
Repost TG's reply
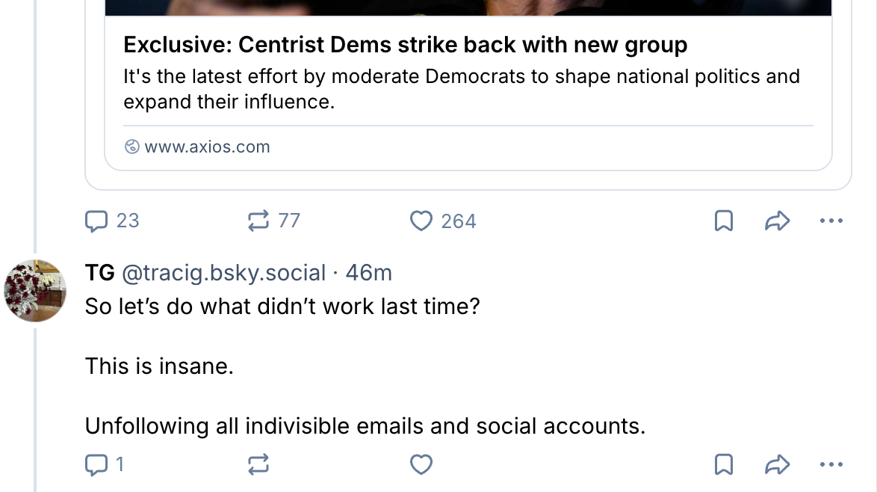[258, 465]
